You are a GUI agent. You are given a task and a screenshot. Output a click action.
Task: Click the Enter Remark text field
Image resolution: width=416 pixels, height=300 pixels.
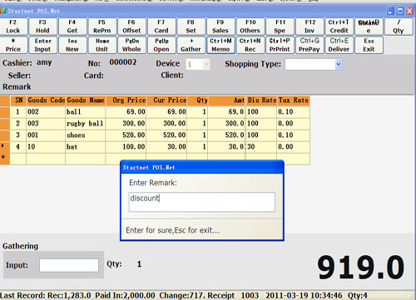click(202, 202)
